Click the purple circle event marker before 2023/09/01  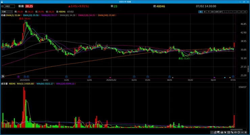19,77
